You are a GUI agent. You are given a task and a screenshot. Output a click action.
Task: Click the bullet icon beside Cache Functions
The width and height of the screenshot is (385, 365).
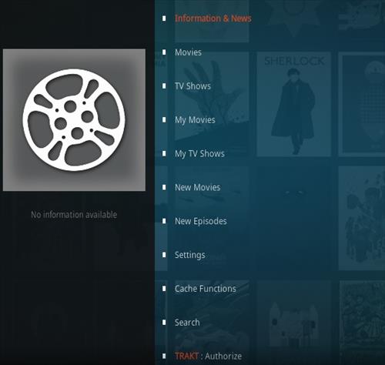164,289
